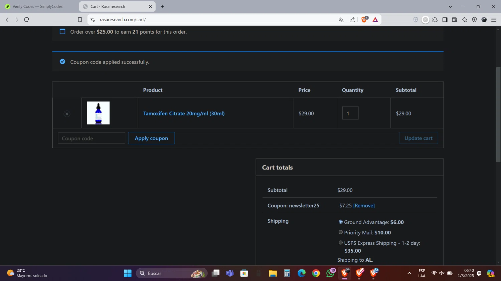The image size is (501, 281).
Task: Open Copilot icon in taskbar corner
Action: click(x=491, y=273)
